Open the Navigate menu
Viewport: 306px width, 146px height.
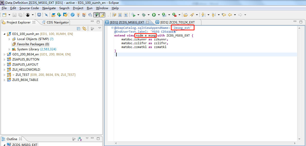(49, 8)
